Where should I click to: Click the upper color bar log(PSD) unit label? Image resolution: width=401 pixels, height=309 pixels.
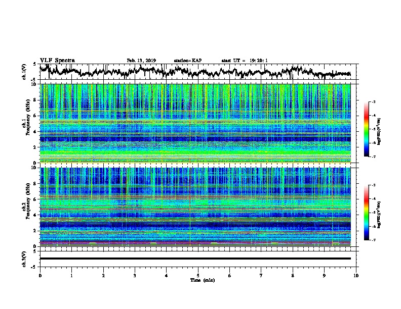point(379,131)
